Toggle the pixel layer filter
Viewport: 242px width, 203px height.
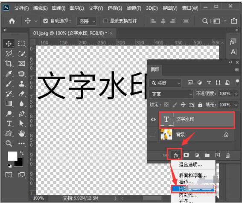(190, 82)
